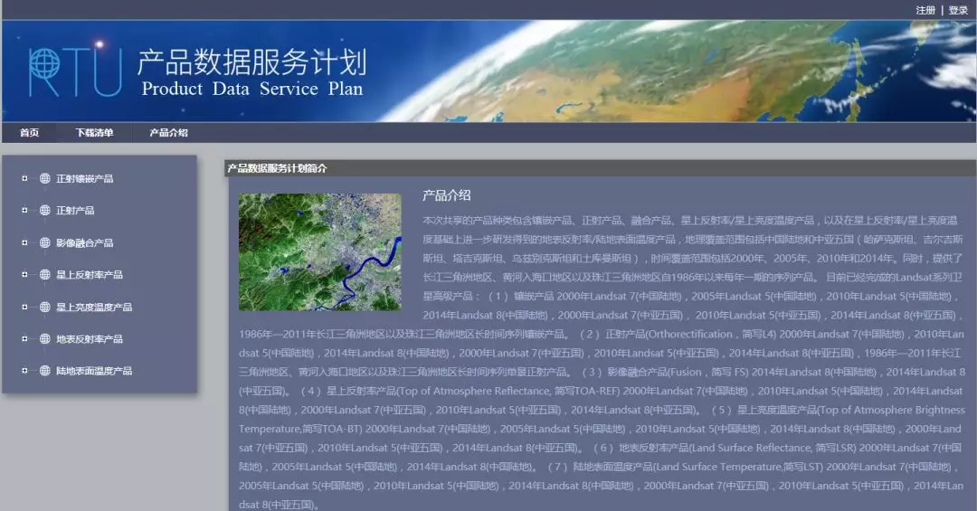Expand the 地表反射率产品 tree node
The height and width of the screenshot is (511, 977).
tap(24, 338)
